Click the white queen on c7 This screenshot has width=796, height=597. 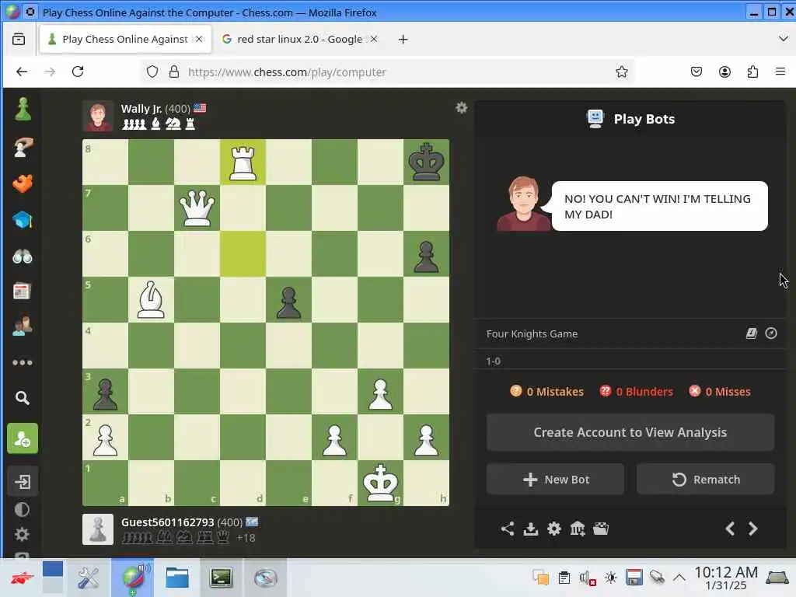197,208
